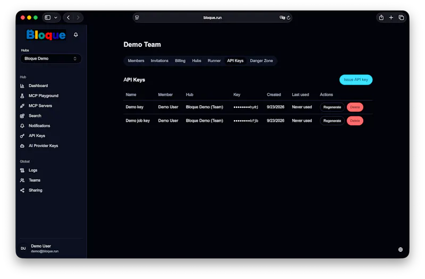Click the demo@bloque.run email text
The height and width of the screenshot is (279, 425).
tap(45, 251)
